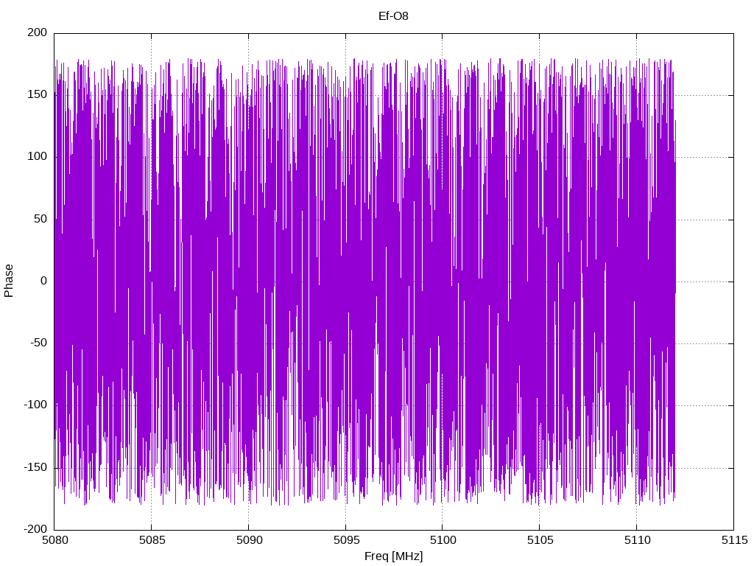This screenshot has height=566, width=754.
Task: Click the 5090 x-axis tick label
Action: (x=249, y=540)
